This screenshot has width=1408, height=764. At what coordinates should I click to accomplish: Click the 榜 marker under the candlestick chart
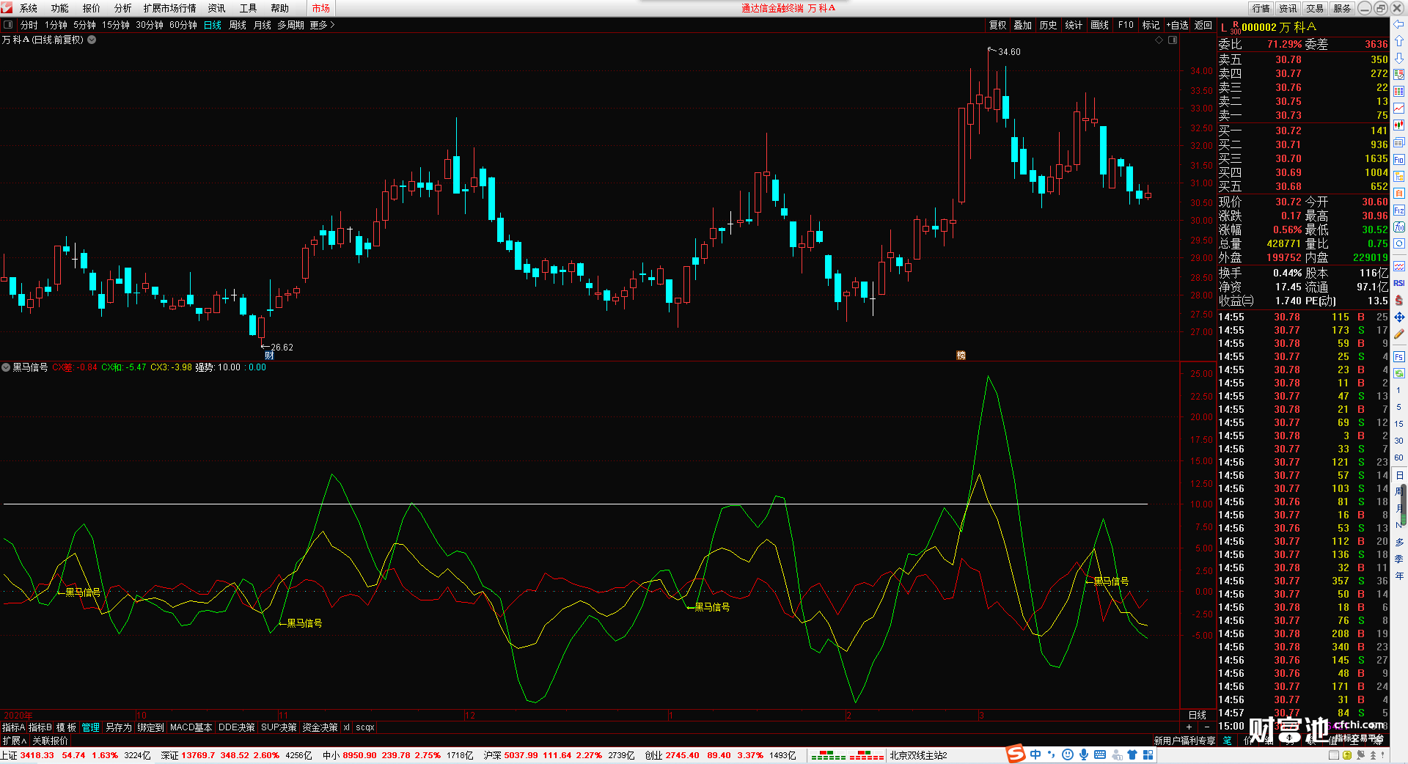(x=961, y=356)
